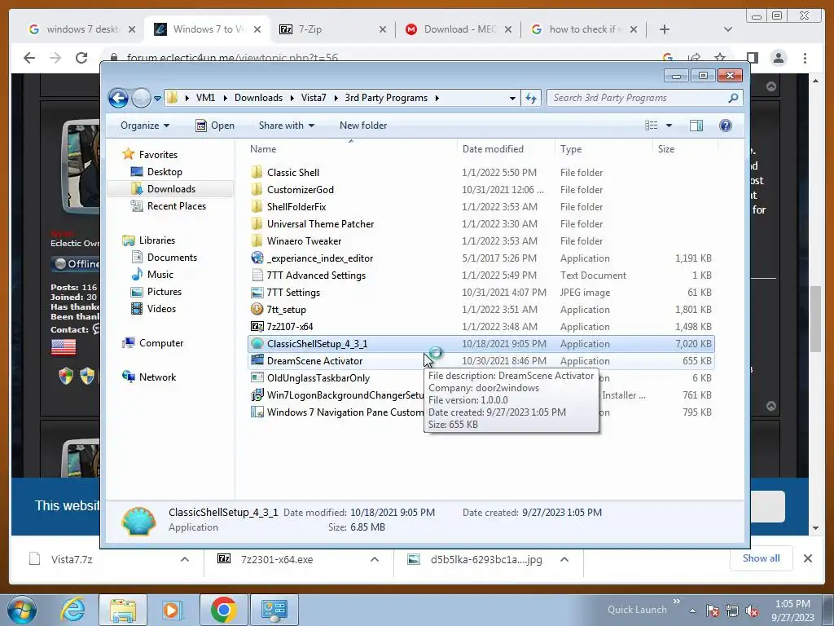Click VM1 in the breadcrumb path
The width and height of the screenshot is (834, 626).
click(205, 98)
